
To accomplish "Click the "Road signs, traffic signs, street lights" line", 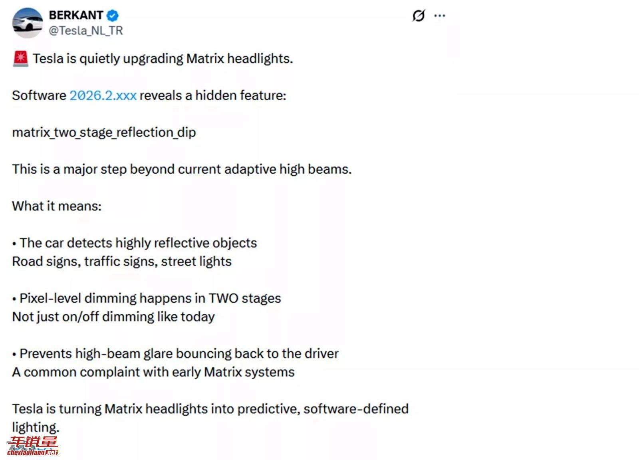I will click(122, 262).
